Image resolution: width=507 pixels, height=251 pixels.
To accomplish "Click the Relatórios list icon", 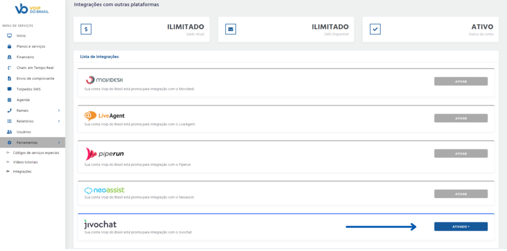I will [9, 121].
